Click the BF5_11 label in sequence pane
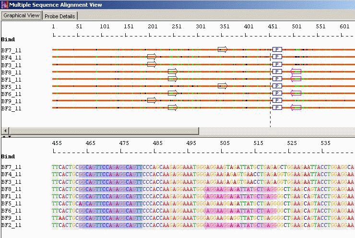355x238 pixels. click(x=11, y=203)
